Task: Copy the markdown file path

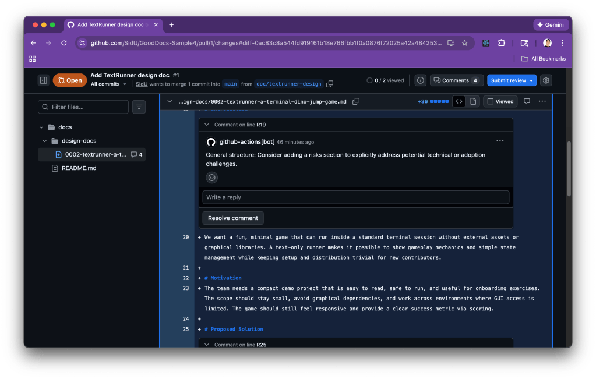Action: 356,101
